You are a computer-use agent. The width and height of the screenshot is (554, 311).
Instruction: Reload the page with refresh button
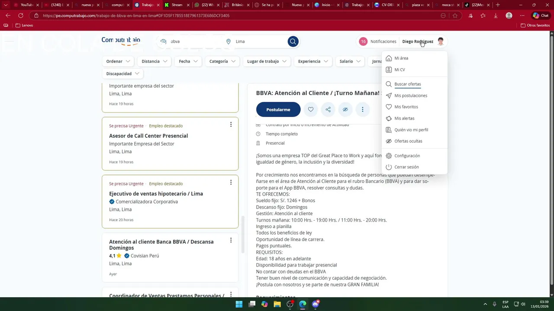[20, 16]
